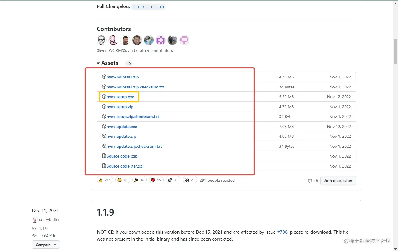Download nvm-setup.zip.checksum.txt
398x251 pixels.
coord(133,117)
